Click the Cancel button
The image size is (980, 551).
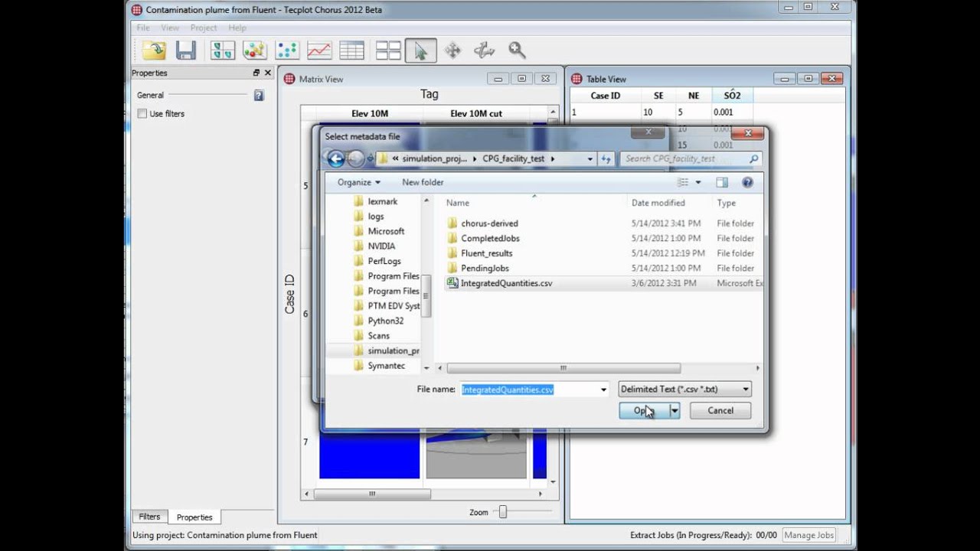point(720,411)
